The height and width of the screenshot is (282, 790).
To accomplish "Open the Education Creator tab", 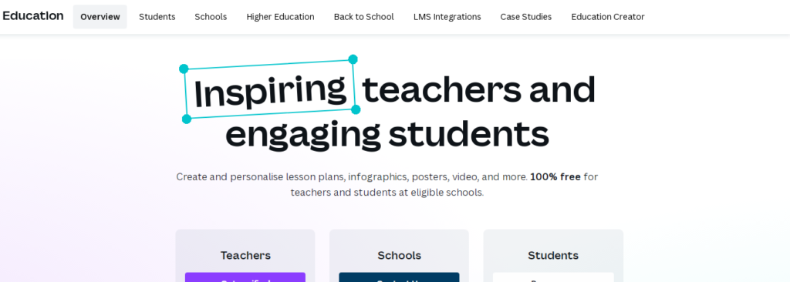I will pos(608,17).
